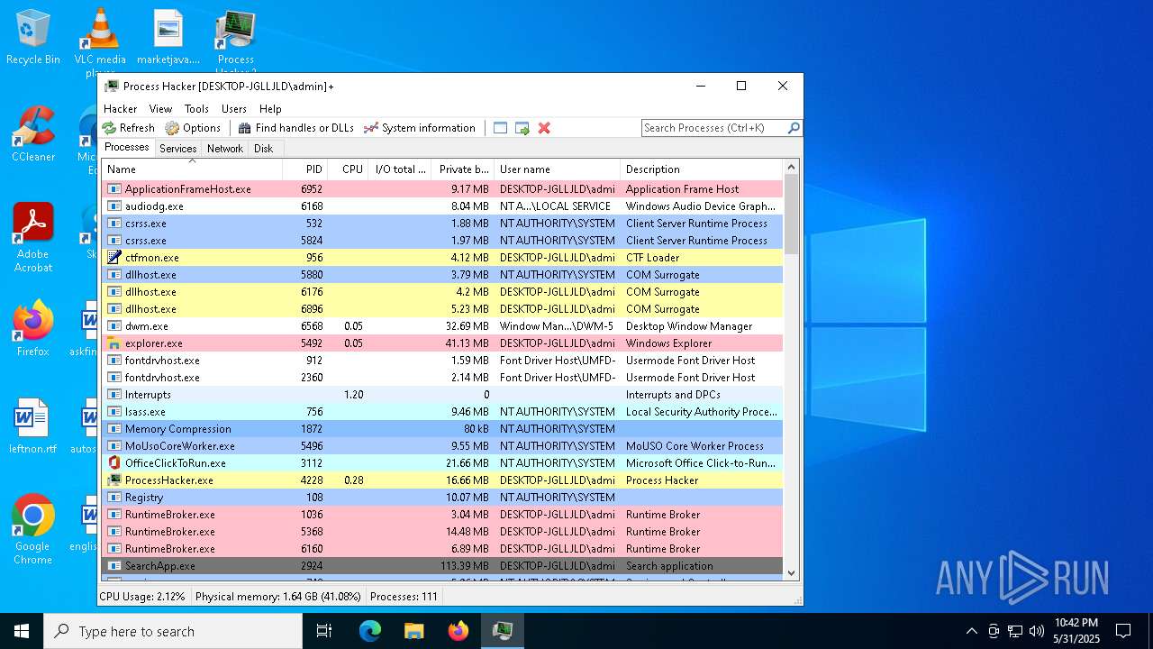Open the Help menu

270,109
